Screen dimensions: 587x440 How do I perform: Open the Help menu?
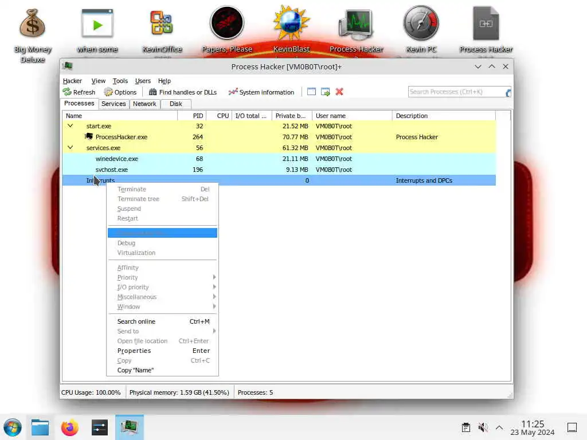point(164,81)
